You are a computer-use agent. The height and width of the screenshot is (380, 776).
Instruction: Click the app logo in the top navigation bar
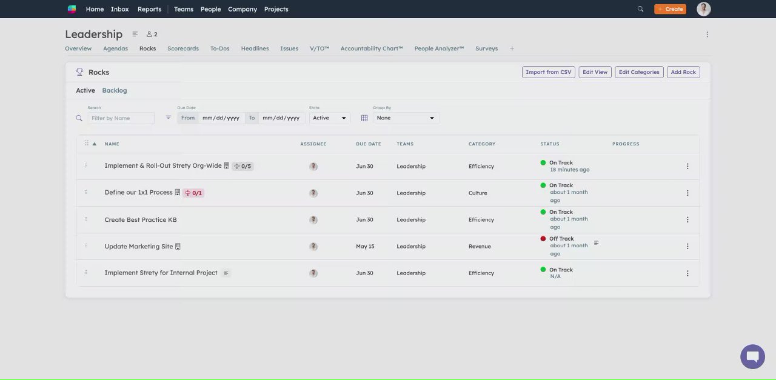(x=72, y=9)
